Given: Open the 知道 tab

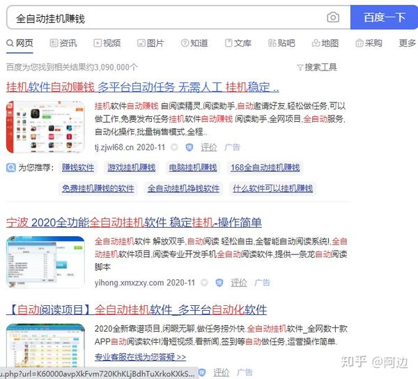Looking at the screenshot, I should click(x=194, y=43).
